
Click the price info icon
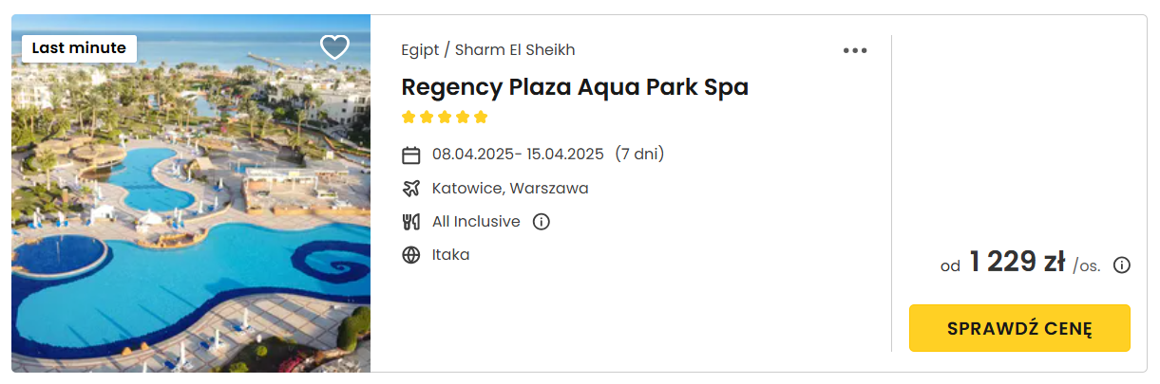pos(1121,265)
